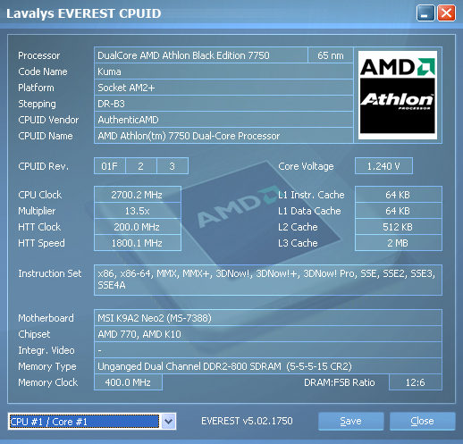Click the Code Name label
The image size is (463, 444).
(x=43, y=71)
